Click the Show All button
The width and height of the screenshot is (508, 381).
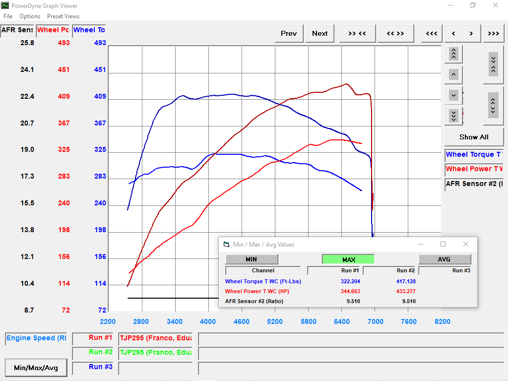[474, 137]
